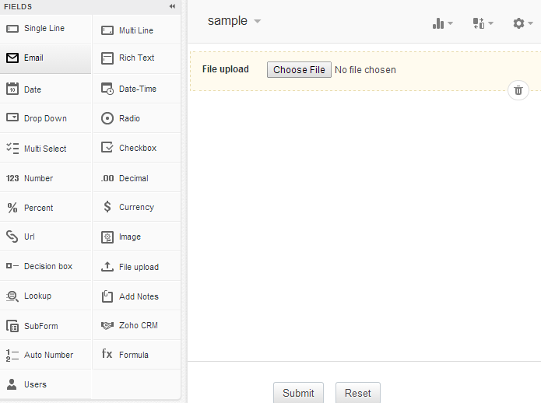The height and width of the screenshot is (403, 541).
Task: Add a Checkbox field type
Action: pyautogui.click(x=137, y=148)
